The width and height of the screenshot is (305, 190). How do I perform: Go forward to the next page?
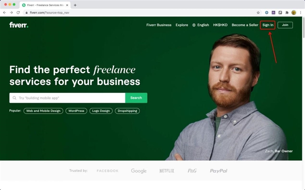pos(11,13)
